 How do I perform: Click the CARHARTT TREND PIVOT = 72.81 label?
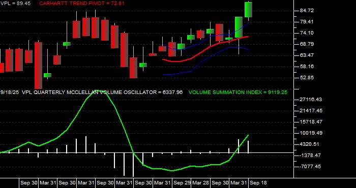(82, 3)
